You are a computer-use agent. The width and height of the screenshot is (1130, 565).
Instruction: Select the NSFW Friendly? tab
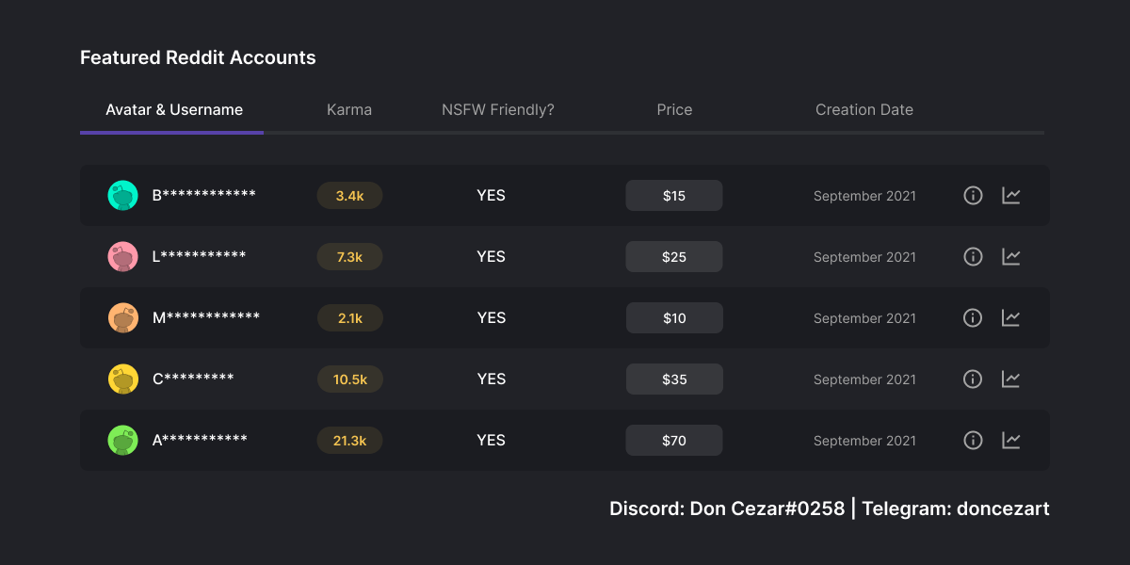point(498,110)
